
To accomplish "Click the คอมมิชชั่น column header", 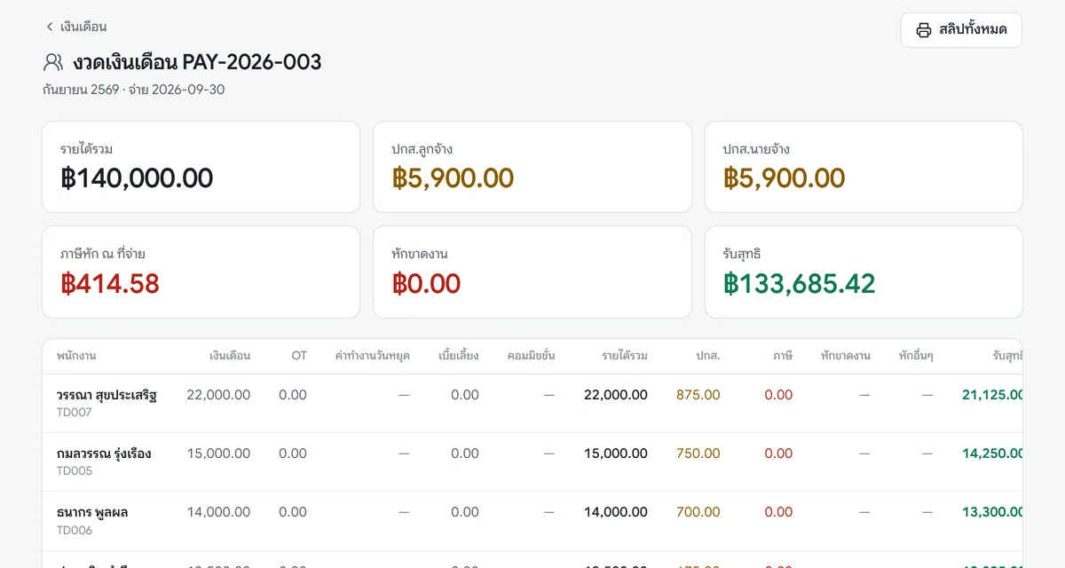I will pyautogui.click(x=532, y=356).
